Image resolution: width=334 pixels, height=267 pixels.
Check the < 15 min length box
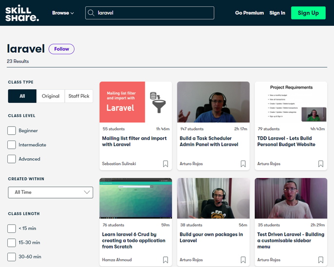pyautogui.click(x=12, y=228)
